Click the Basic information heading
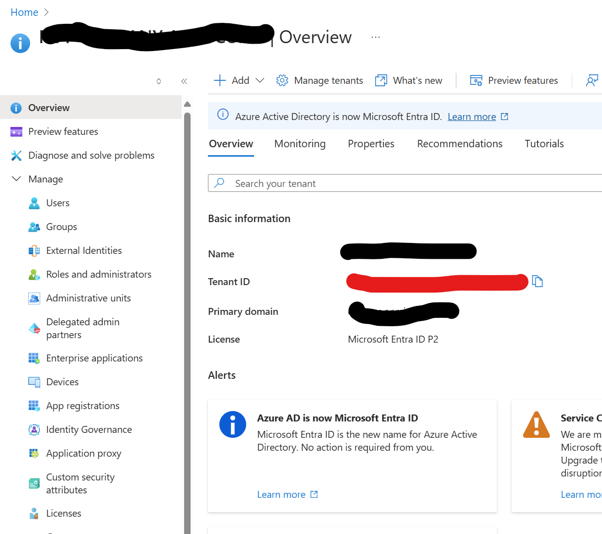The width and height of the screenshot is (602, 534). point(249,219)
